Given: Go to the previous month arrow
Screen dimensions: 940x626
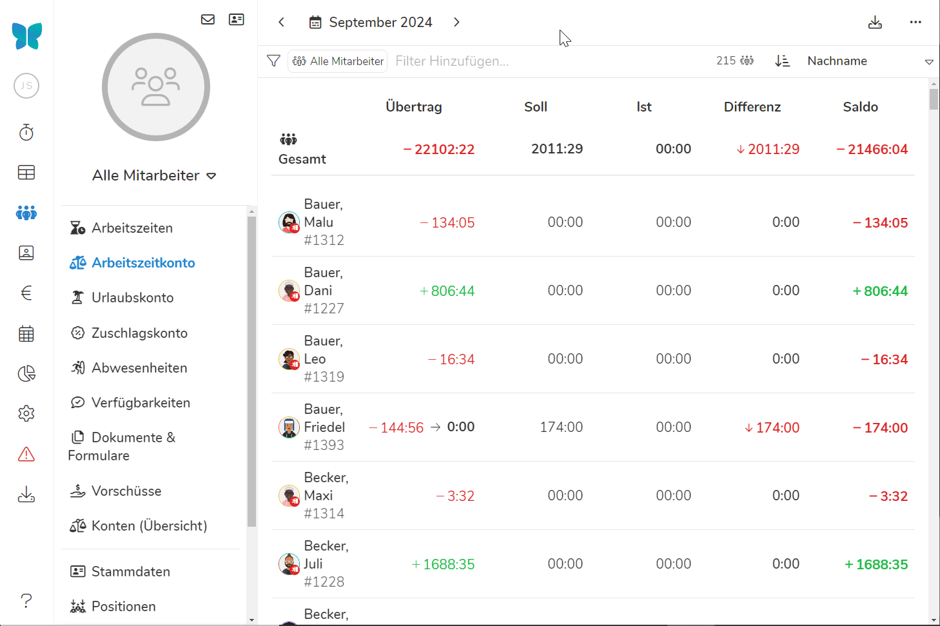Looking at the screenshot, I should 282,23.
